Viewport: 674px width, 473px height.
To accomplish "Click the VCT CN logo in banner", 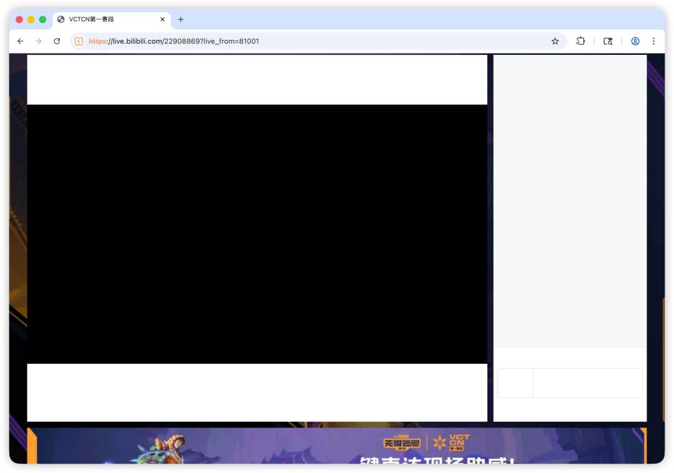I will click(x=451, y=442).
